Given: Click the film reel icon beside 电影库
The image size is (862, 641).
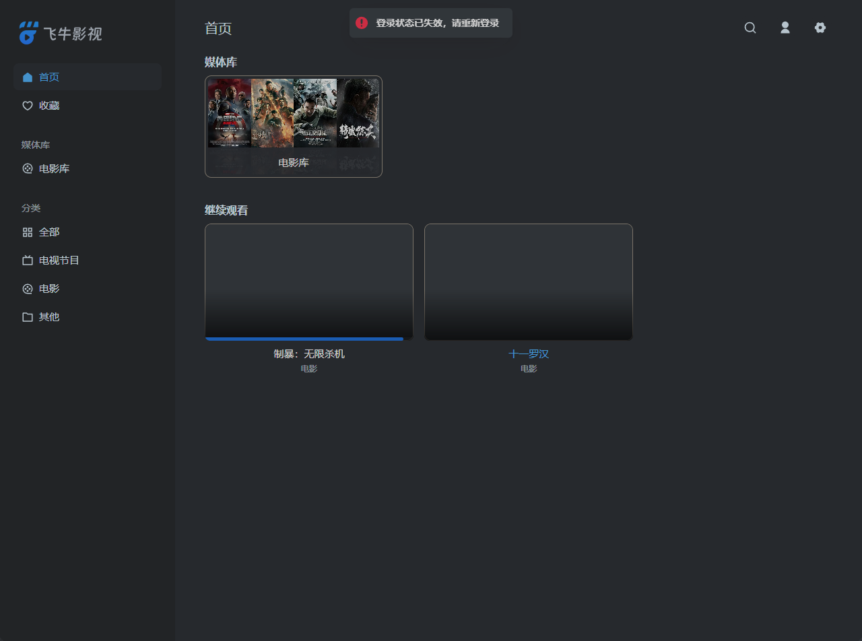Looking at the screenshot, I should (x=28, y=169).
